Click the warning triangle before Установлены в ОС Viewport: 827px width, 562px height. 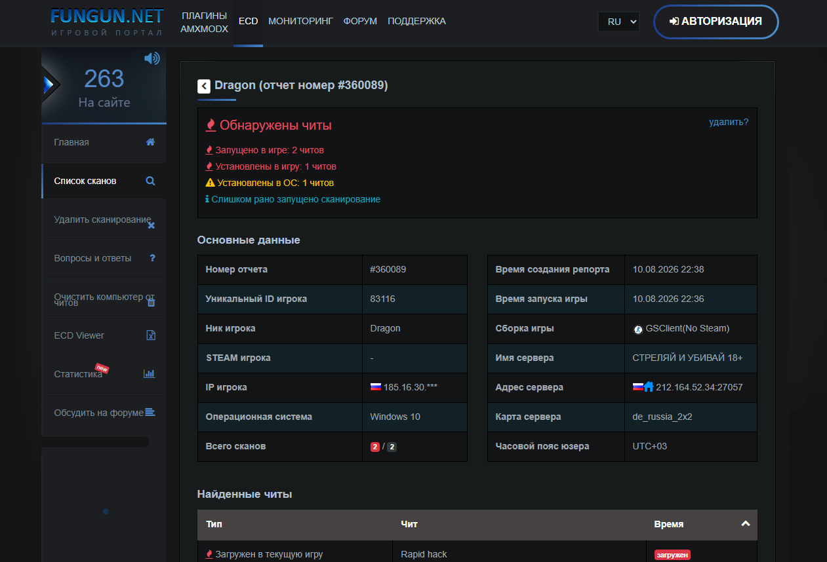tap(210, 183)
